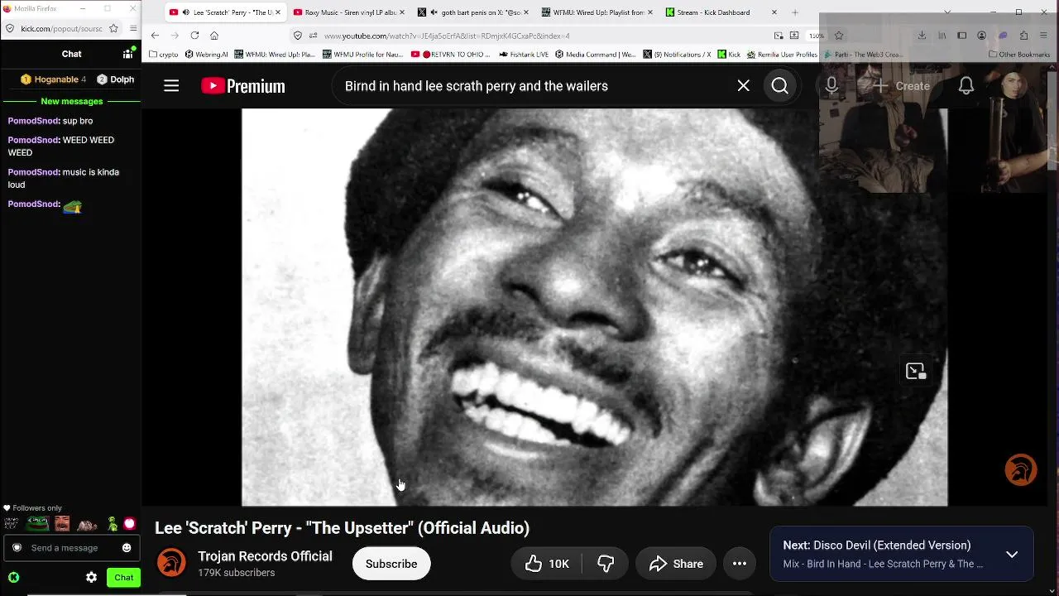Switch to Stream - Kick Dashboard tab
Viewport: 1059px width, 596px height.
coord(722,12)
